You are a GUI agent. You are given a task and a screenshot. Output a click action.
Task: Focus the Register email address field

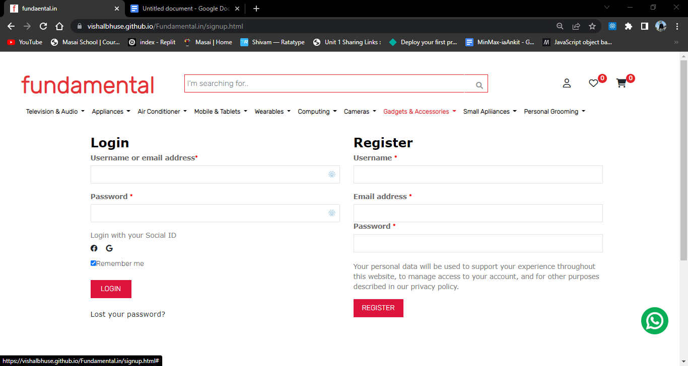[478, 213]
